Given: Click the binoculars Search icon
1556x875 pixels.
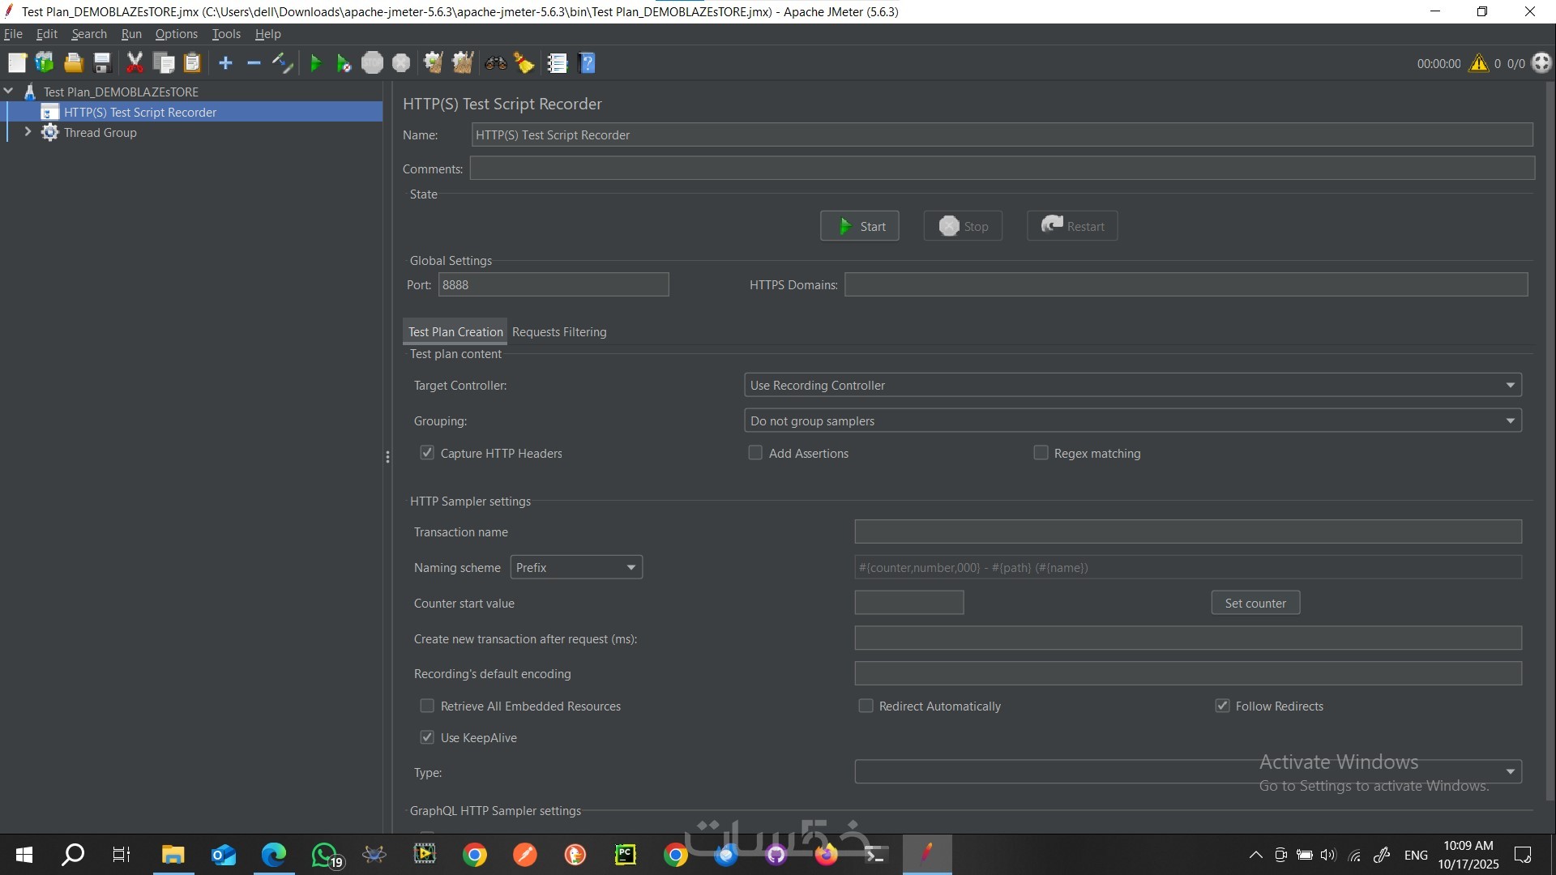Looking at the screenshot, I should 495,63.
